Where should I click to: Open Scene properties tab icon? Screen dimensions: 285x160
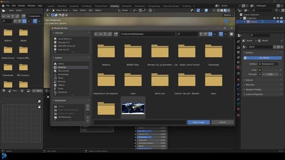coord(238,62)
